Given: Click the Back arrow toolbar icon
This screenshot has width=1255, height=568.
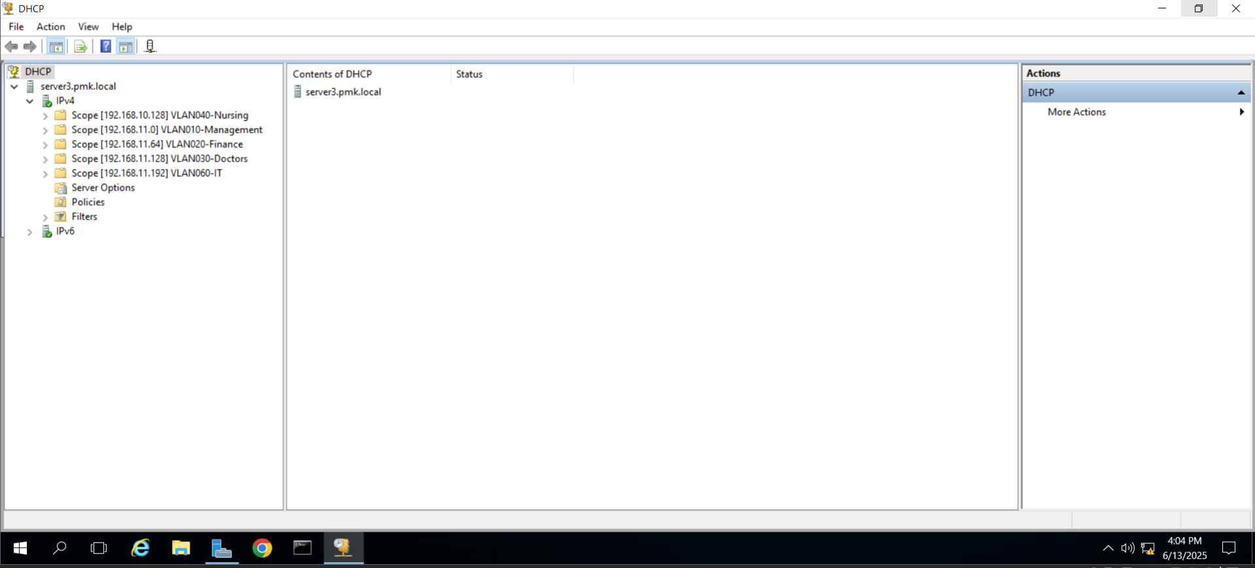Looking at the screenshot, I should click(x=11, y=46).
